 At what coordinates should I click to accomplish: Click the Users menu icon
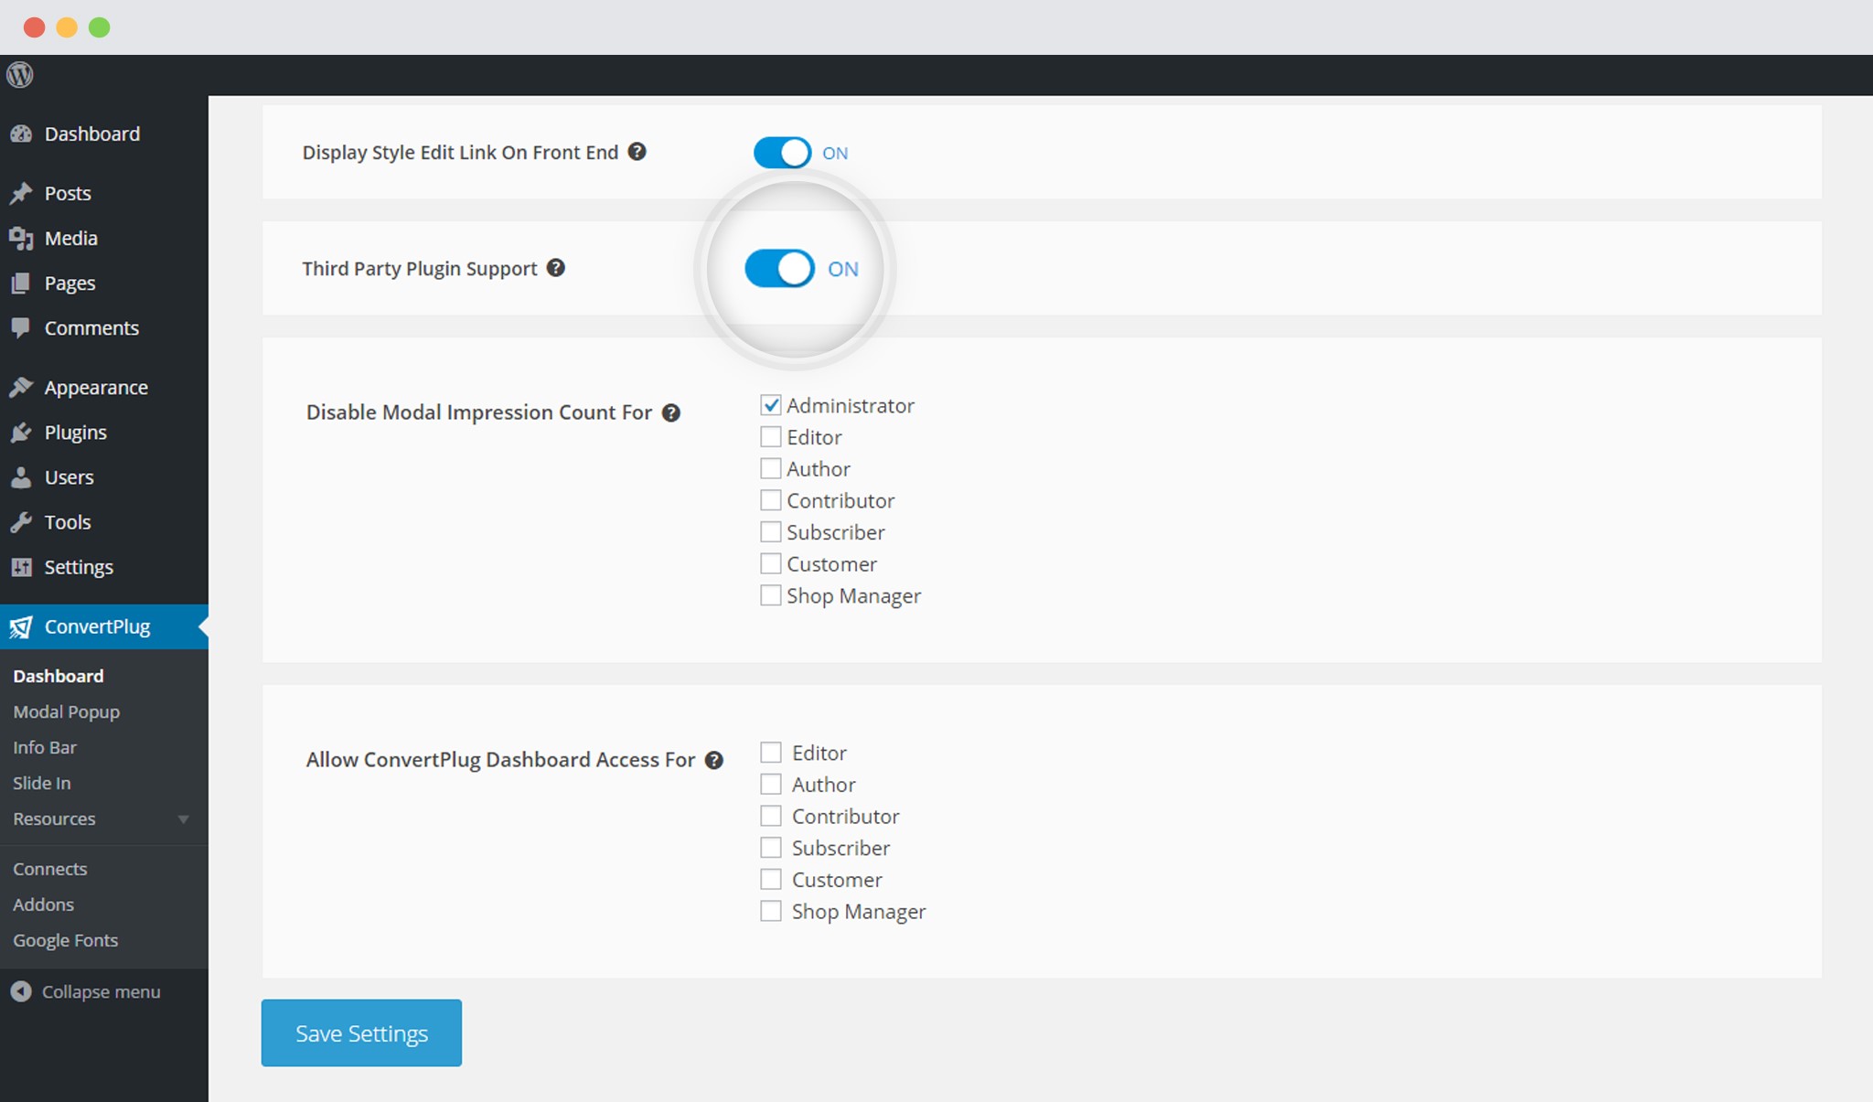tap(24, 476)
